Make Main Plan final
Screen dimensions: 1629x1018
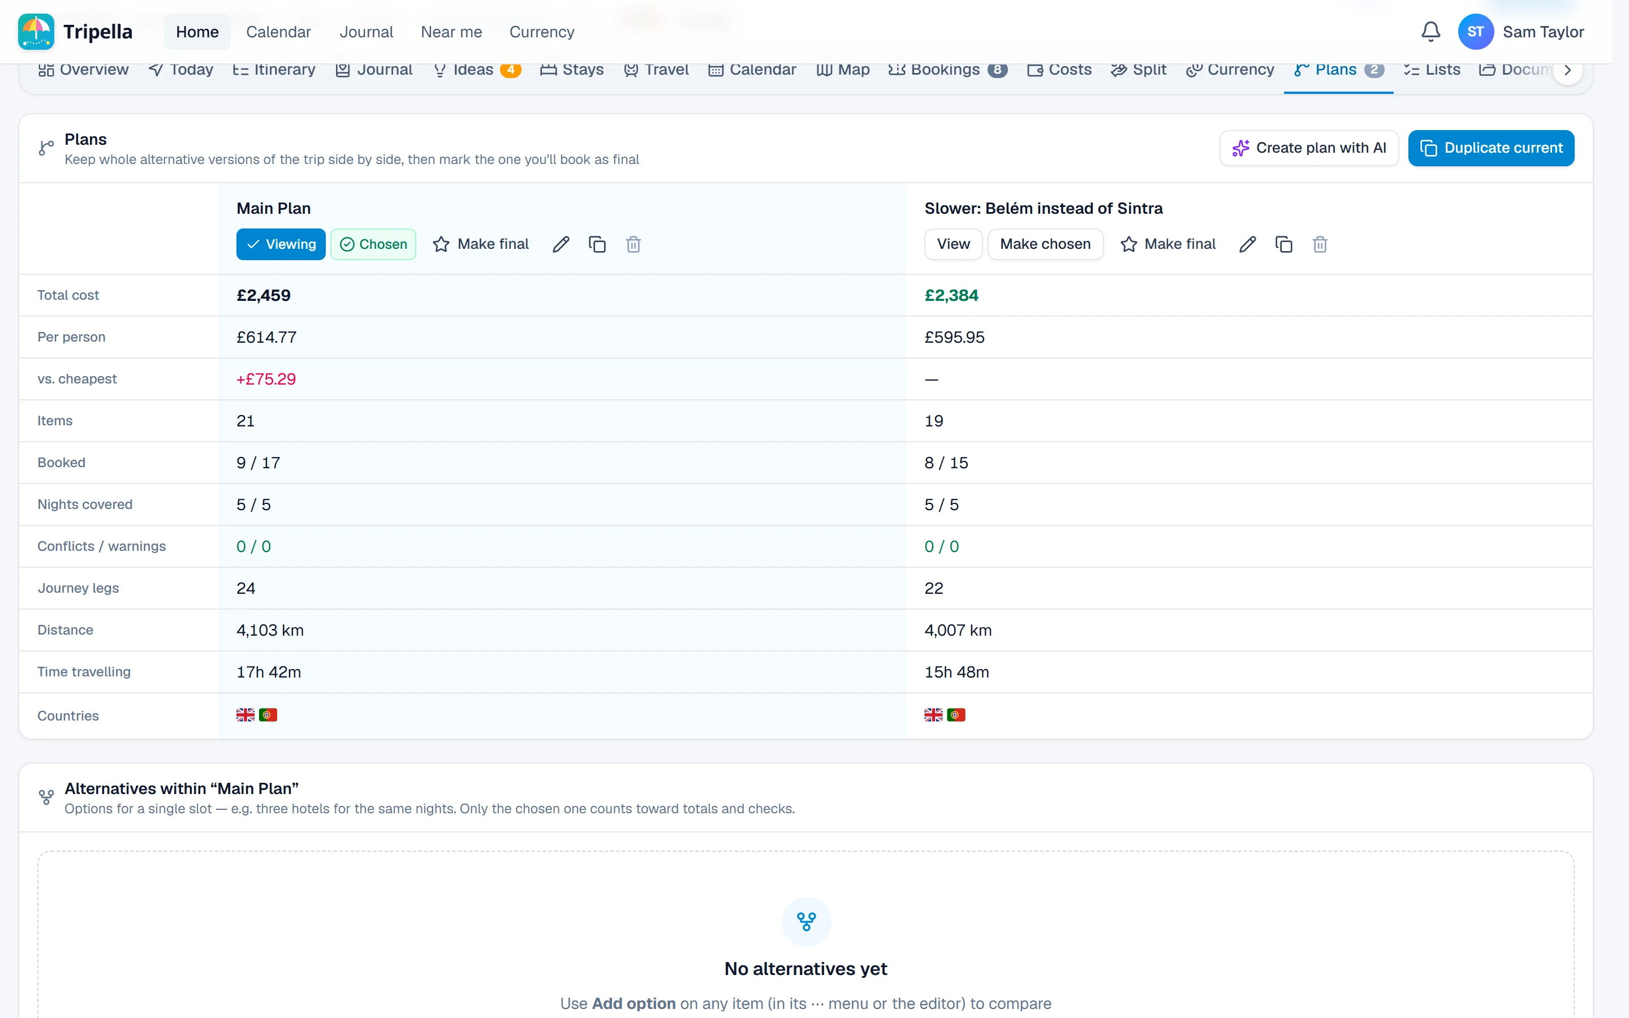coord(481,244)
